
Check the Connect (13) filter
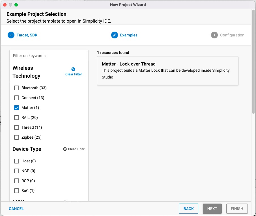tap(16, 98)
